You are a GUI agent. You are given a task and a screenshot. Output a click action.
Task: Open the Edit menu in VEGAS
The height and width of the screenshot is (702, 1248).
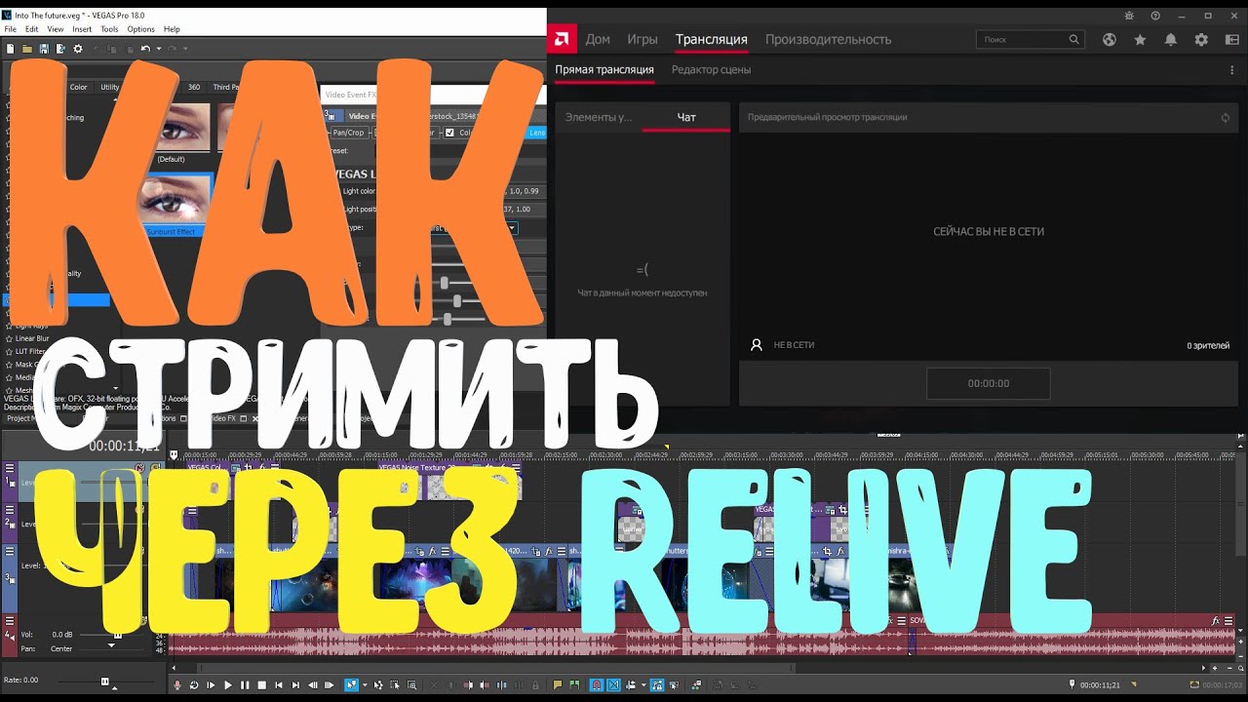pyautogui.click(x=32, y=29)
